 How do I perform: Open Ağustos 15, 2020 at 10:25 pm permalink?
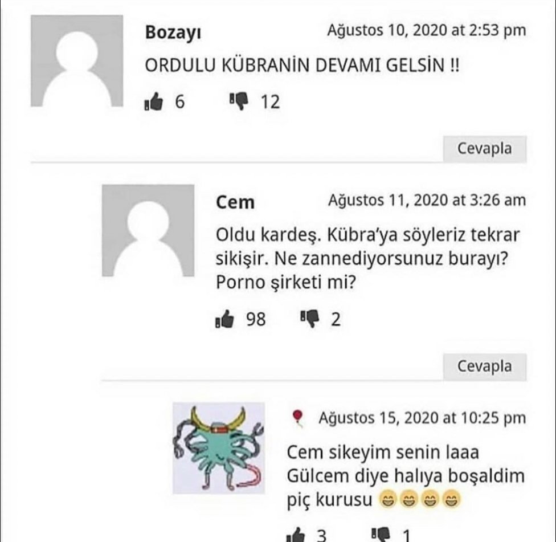click(422, 418)
